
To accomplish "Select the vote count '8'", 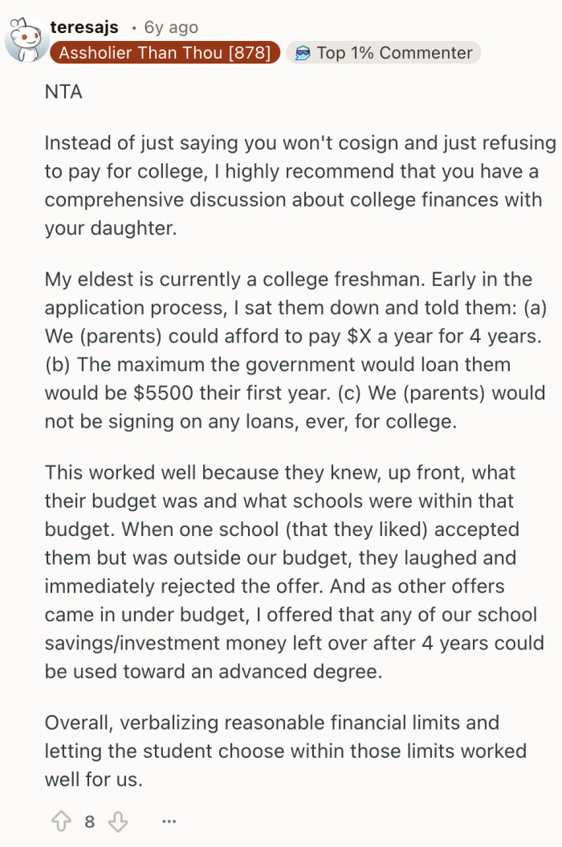I will tap(89, 821).
